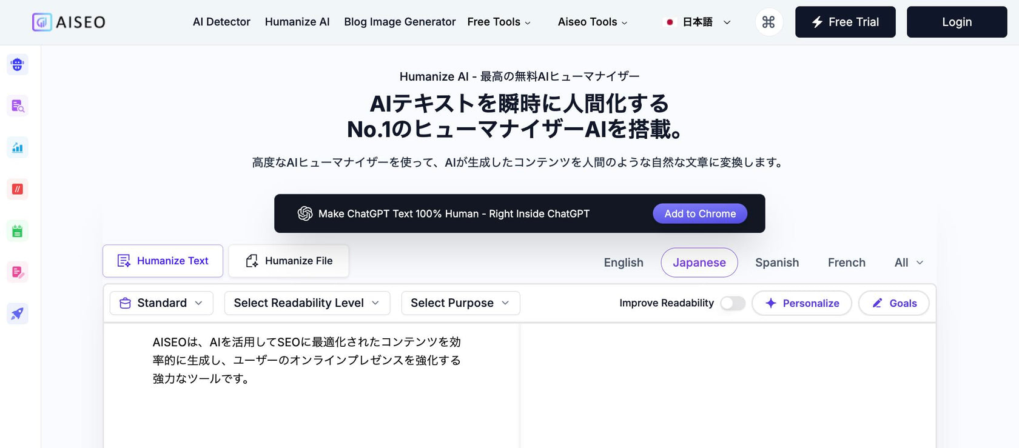Open the pink document edit sidebar icon
Image resolution: width=1019 pixels, height=448 pixels.
(18, 272)
